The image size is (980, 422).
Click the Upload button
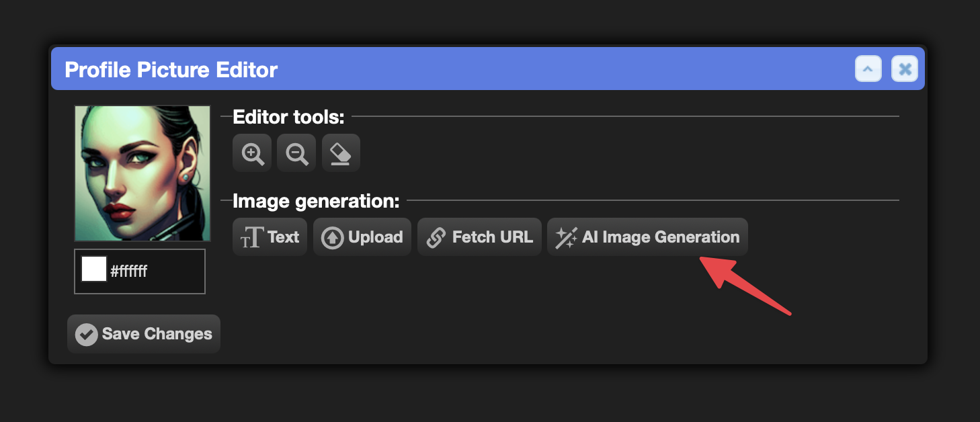362,237
